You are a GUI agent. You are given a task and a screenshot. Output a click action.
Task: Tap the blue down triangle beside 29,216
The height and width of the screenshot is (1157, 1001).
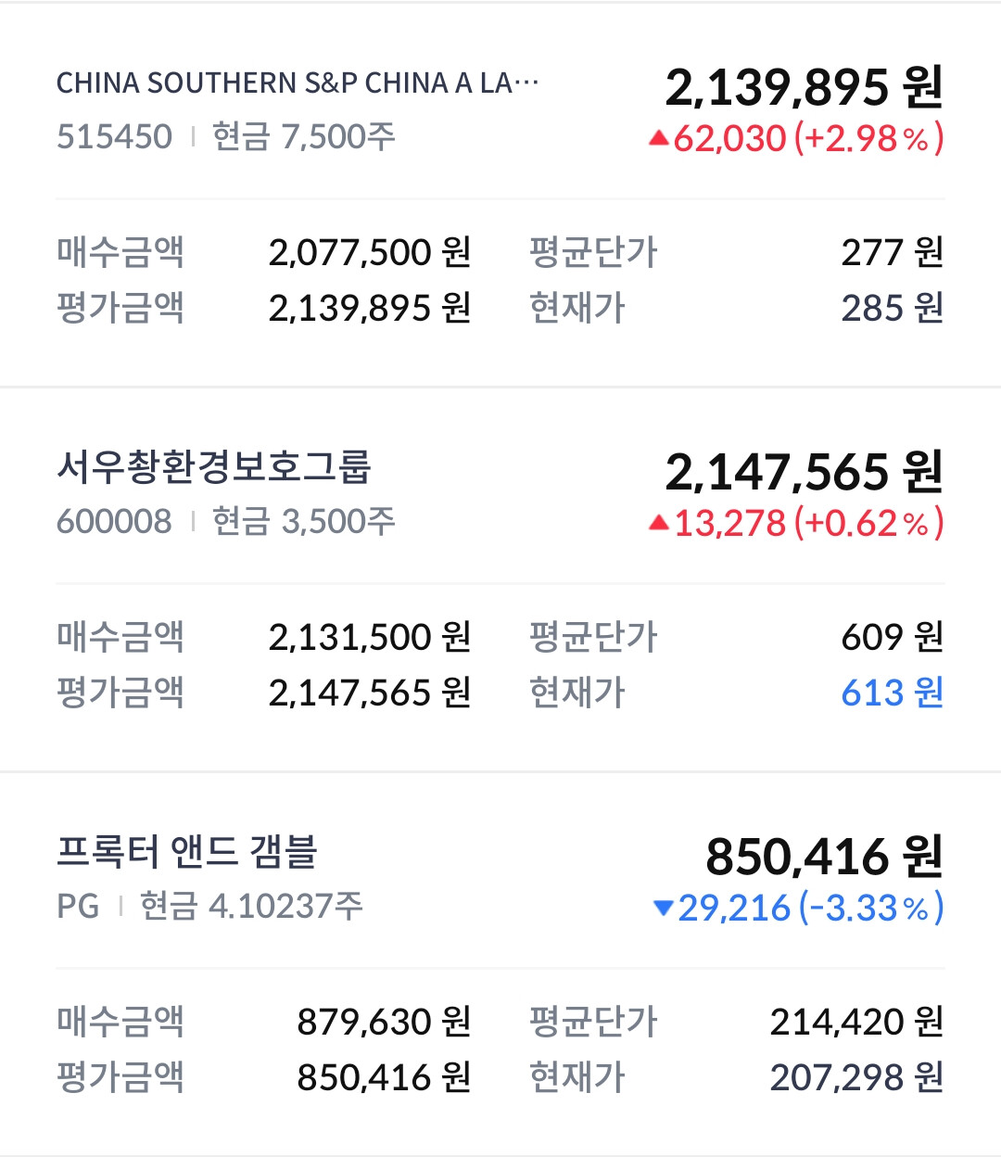(x=663, y=908)
